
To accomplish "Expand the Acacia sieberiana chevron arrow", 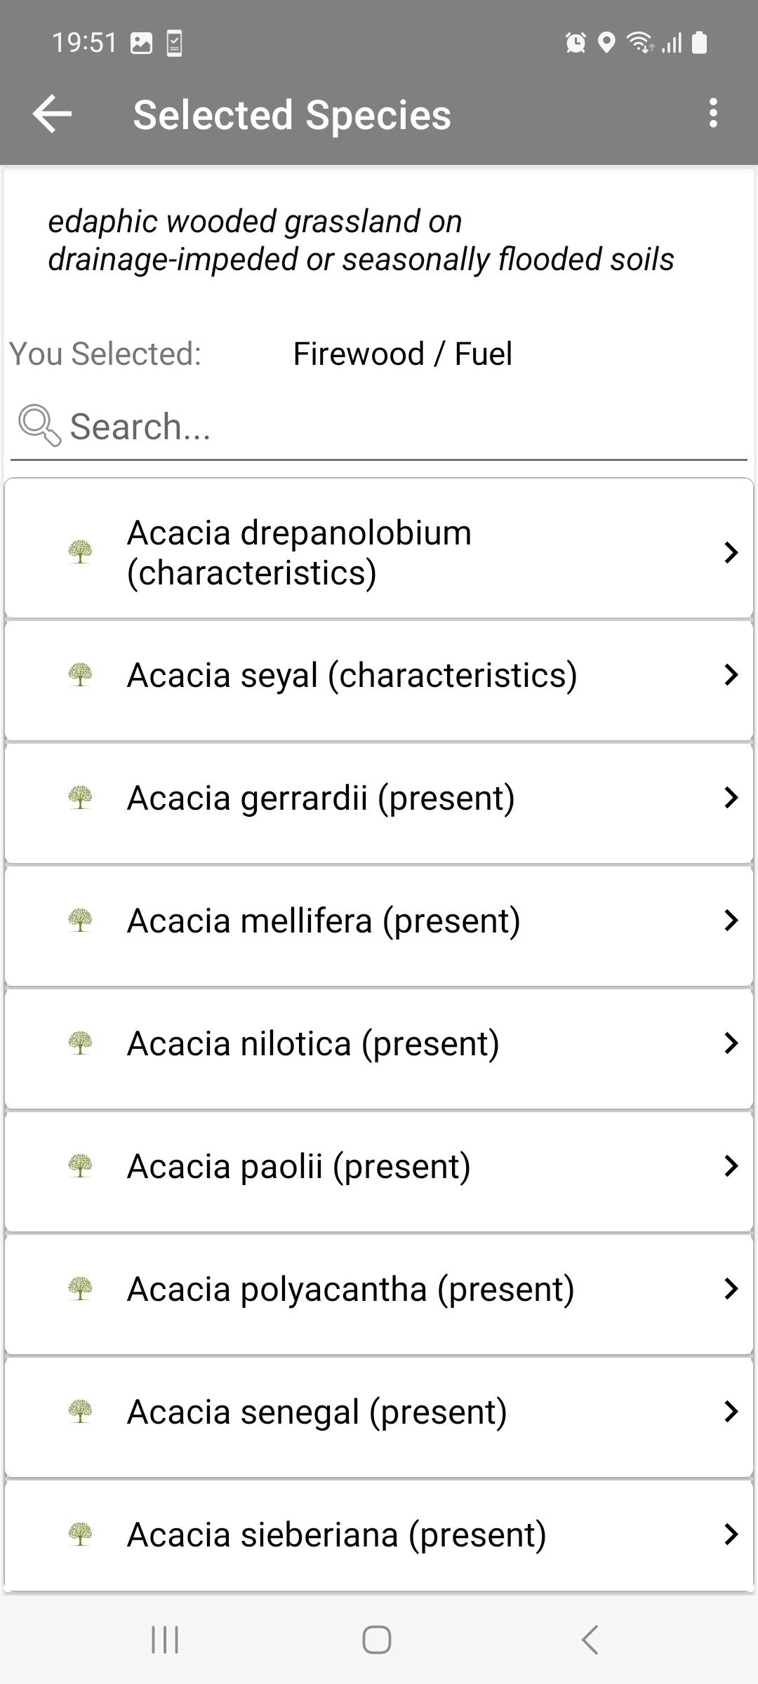I will [x=731, y=1535].
